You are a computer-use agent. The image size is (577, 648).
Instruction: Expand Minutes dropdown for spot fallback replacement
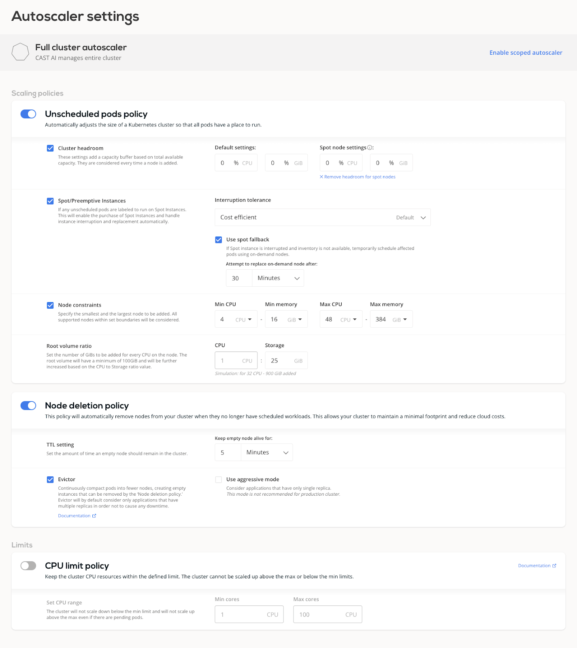coord(278,278)
